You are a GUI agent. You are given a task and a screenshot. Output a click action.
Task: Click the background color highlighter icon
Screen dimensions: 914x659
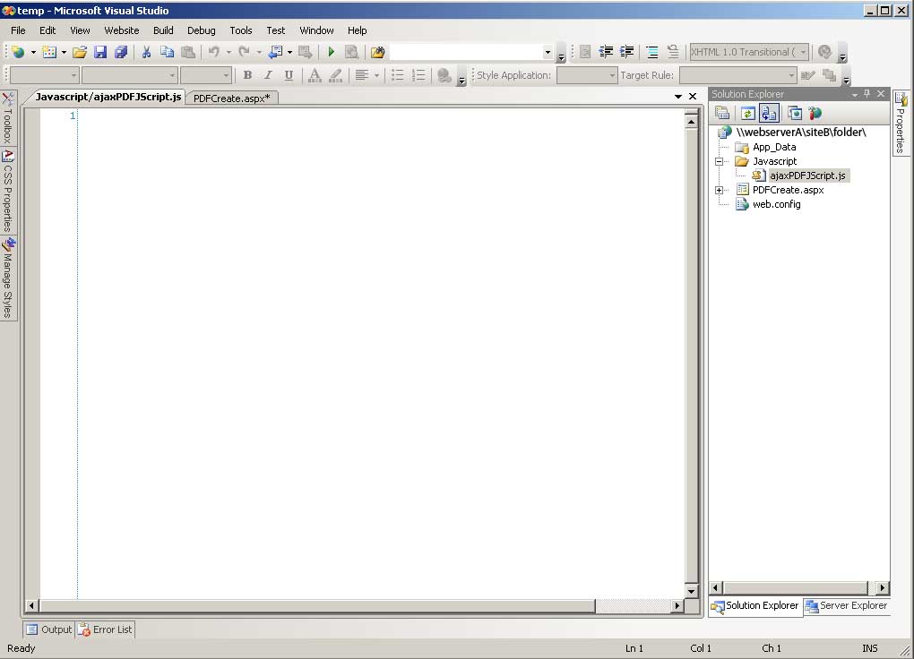(x=336, y=75)
